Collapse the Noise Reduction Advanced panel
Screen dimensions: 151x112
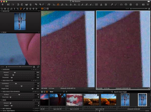pyautogui.click(x=1, y=92)
